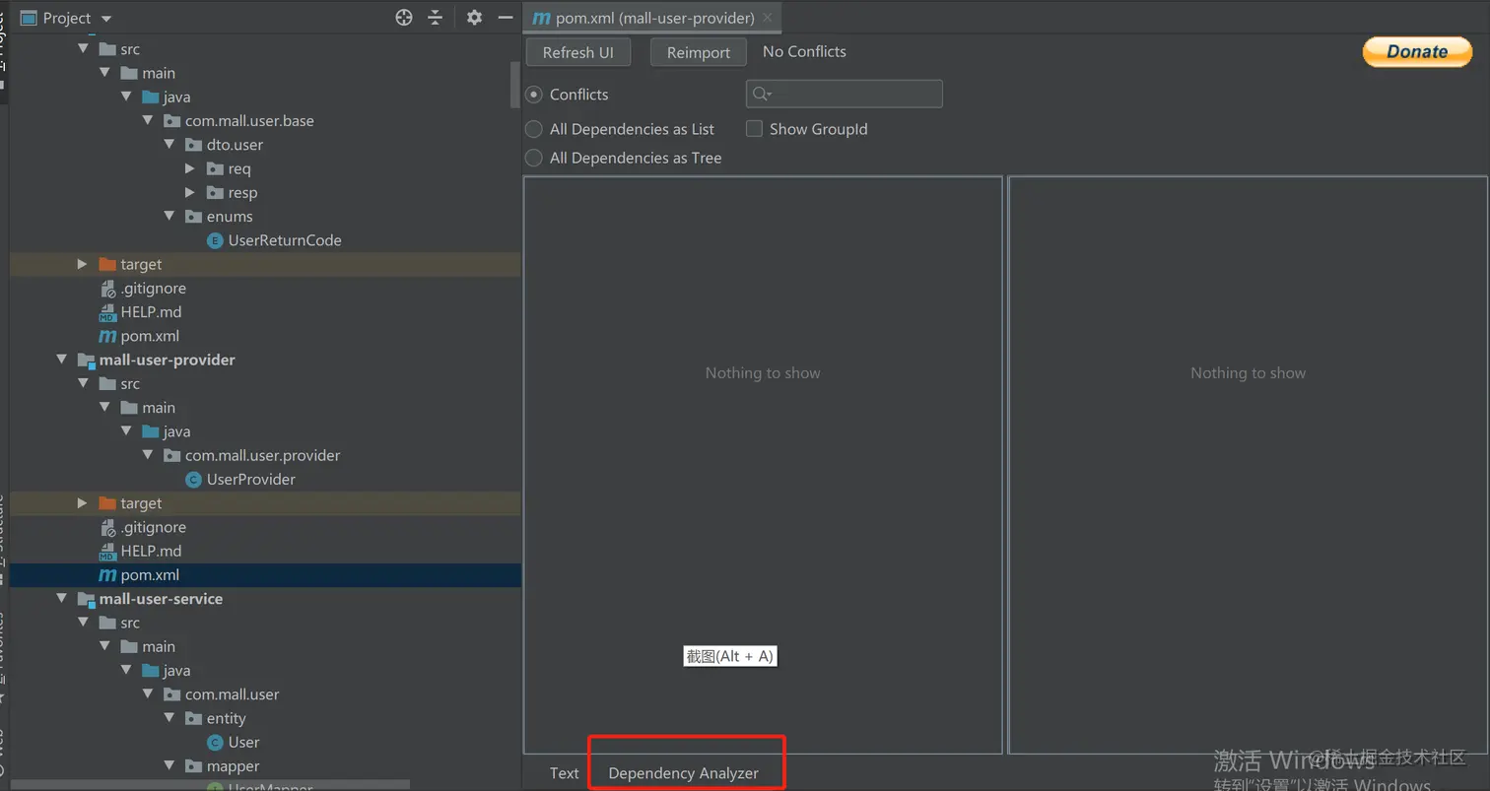Click the mall-user-provider module folder icon
This screenshot has height=791, width=1490.
pos(86,361)
